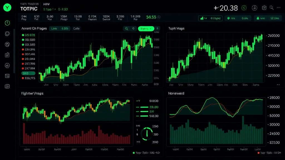The height and width of the screenshot is (160, 285).
Task: Select the dotted circle sidebar icon
Action: [7, 34]
